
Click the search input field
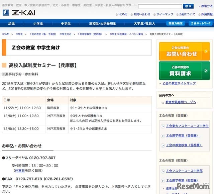pos(160,6)
